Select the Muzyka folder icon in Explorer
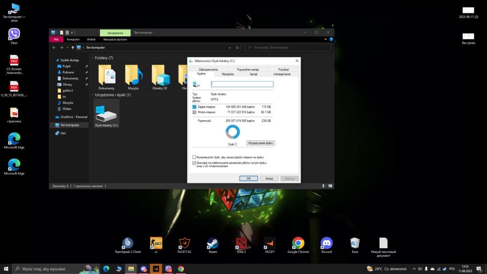Screen dimensions: 487x274 (133, 77)
